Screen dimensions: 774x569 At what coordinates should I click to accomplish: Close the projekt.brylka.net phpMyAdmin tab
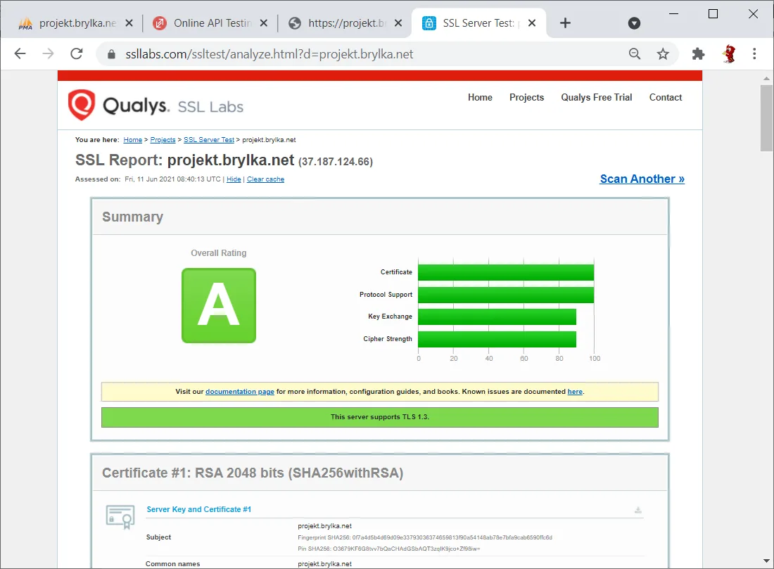[129, 23]
